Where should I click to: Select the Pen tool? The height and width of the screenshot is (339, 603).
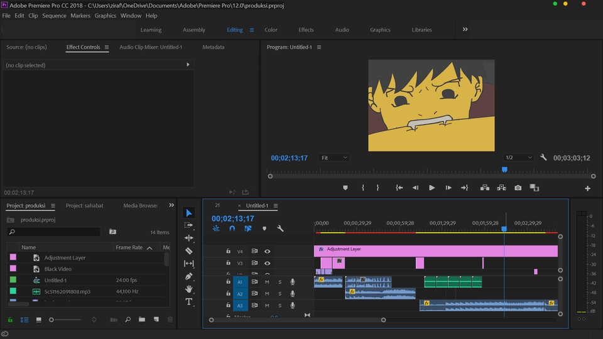click(189, 276)
